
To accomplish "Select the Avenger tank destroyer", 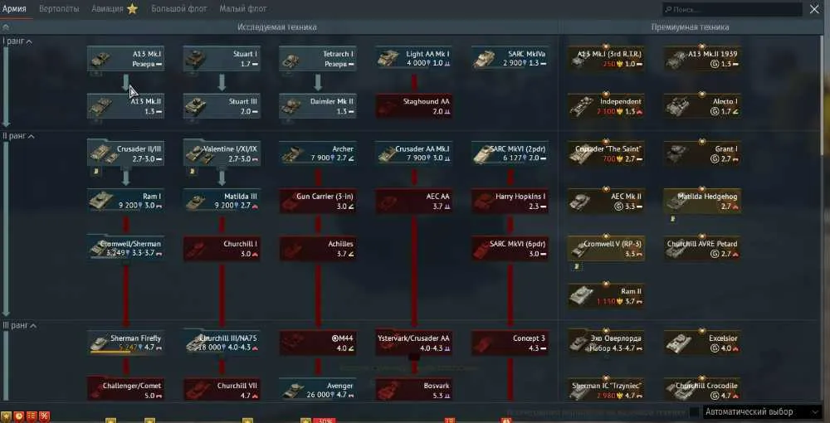I will point(318,390).
